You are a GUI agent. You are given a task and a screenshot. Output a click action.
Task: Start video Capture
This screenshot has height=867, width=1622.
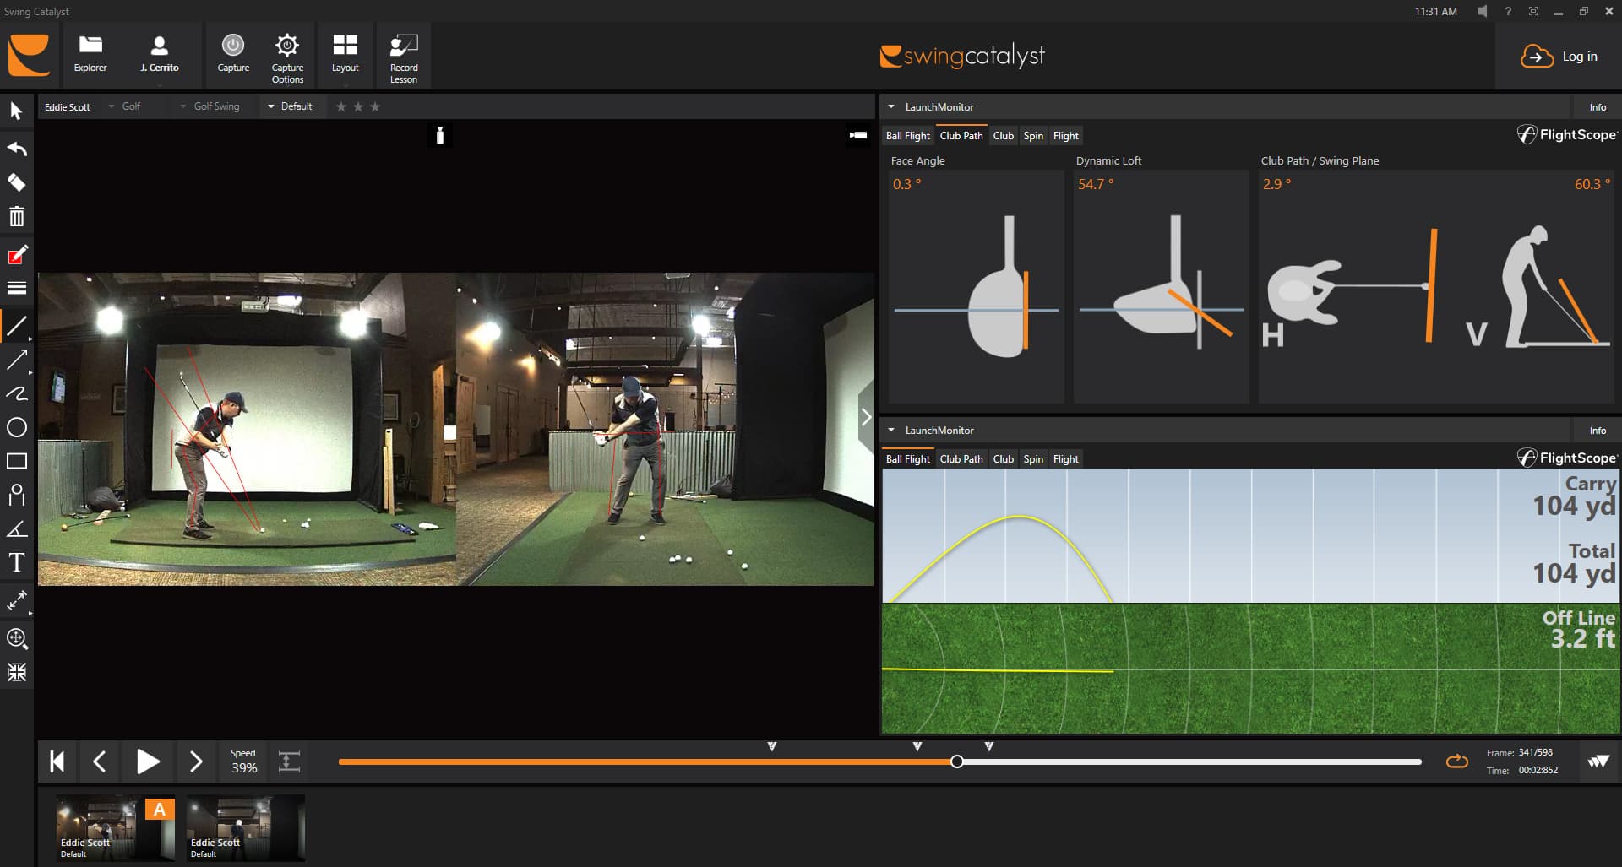[233, 55]
